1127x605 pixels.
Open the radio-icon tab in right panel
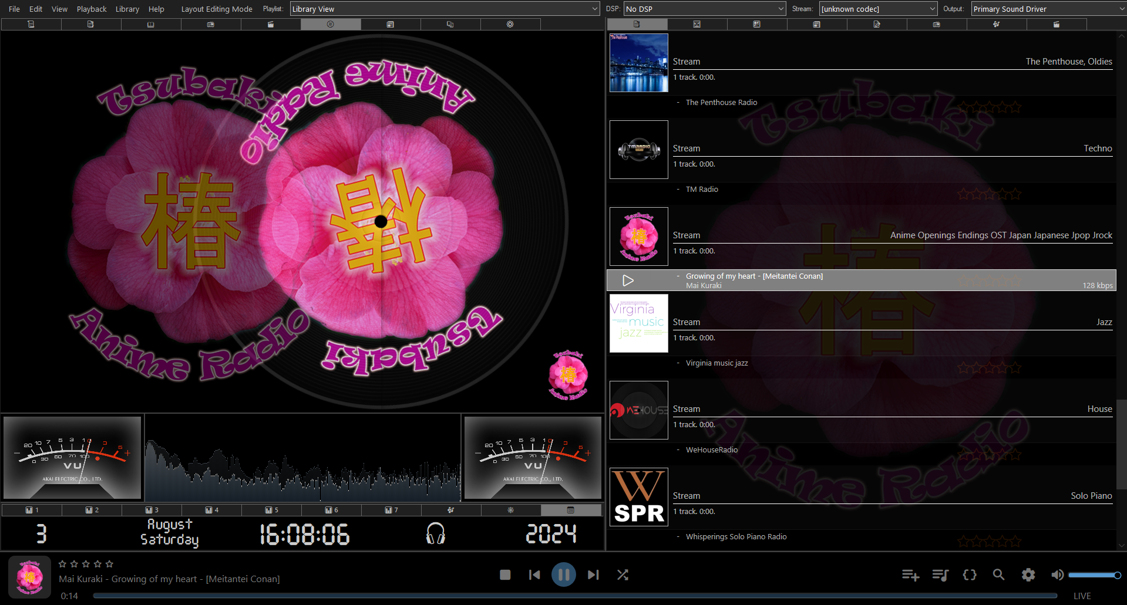[x=937, y=24]
